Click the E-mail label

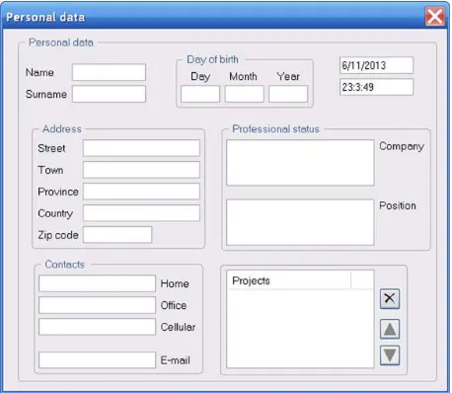click(176, 360)
